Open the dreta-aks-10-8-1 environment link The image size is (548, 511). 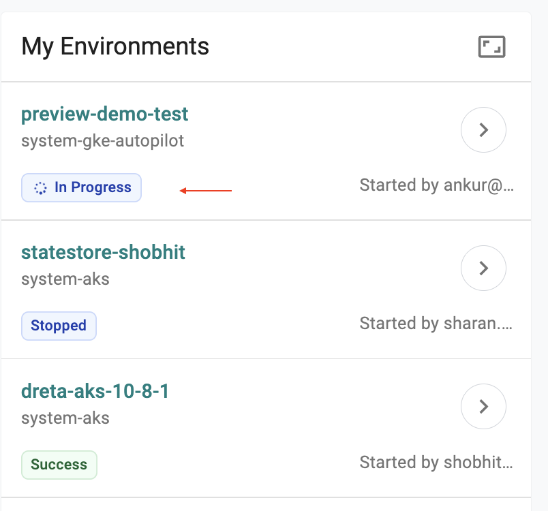(95, 391)
